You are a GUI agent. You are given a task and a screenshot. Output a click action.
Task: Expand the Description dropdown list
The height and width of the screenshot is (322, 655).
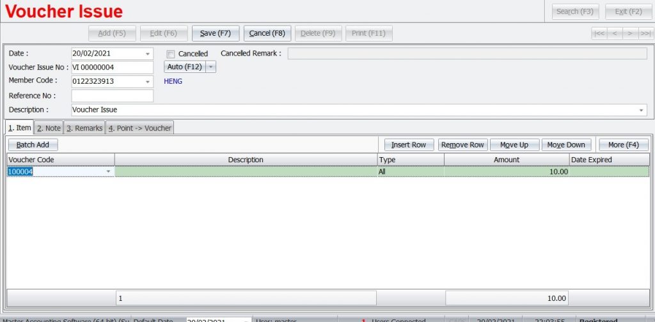pyautogui.click(x=641, y=110)
